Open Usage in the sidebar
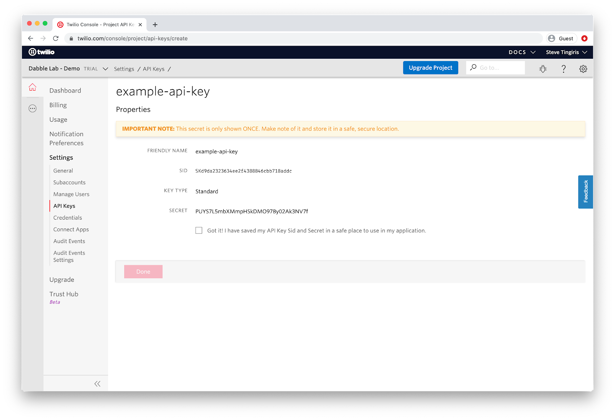 [58, 120]
